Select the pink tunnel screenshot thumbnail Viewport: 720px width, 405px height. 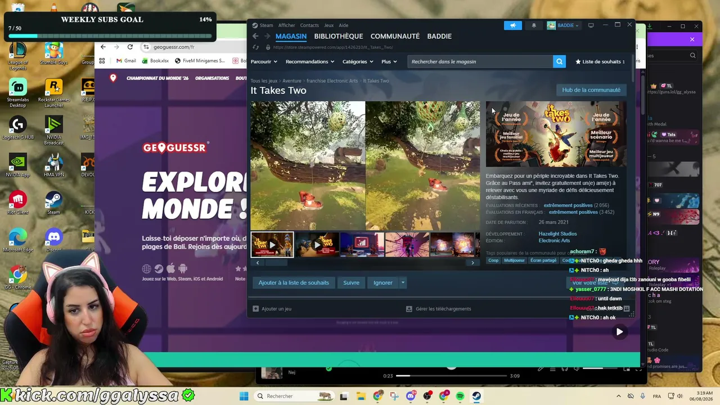point(407,245)
